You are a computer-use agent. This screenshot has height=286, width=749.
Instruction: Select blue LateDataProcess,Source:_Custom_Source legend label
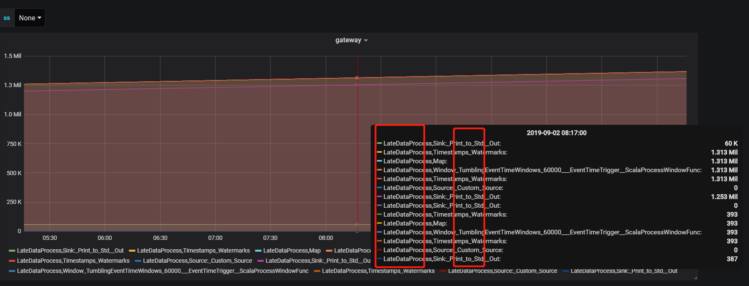tap(198, 261)
